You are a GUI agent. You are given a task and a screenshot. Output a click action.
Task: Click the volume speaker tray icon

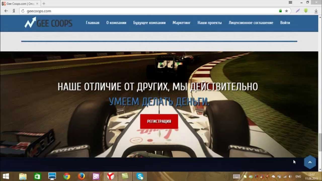(291, 176)
